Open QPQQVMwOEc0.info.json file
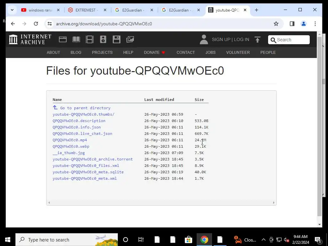The width and height of the screenshot is (328, 246). point(77,127)
